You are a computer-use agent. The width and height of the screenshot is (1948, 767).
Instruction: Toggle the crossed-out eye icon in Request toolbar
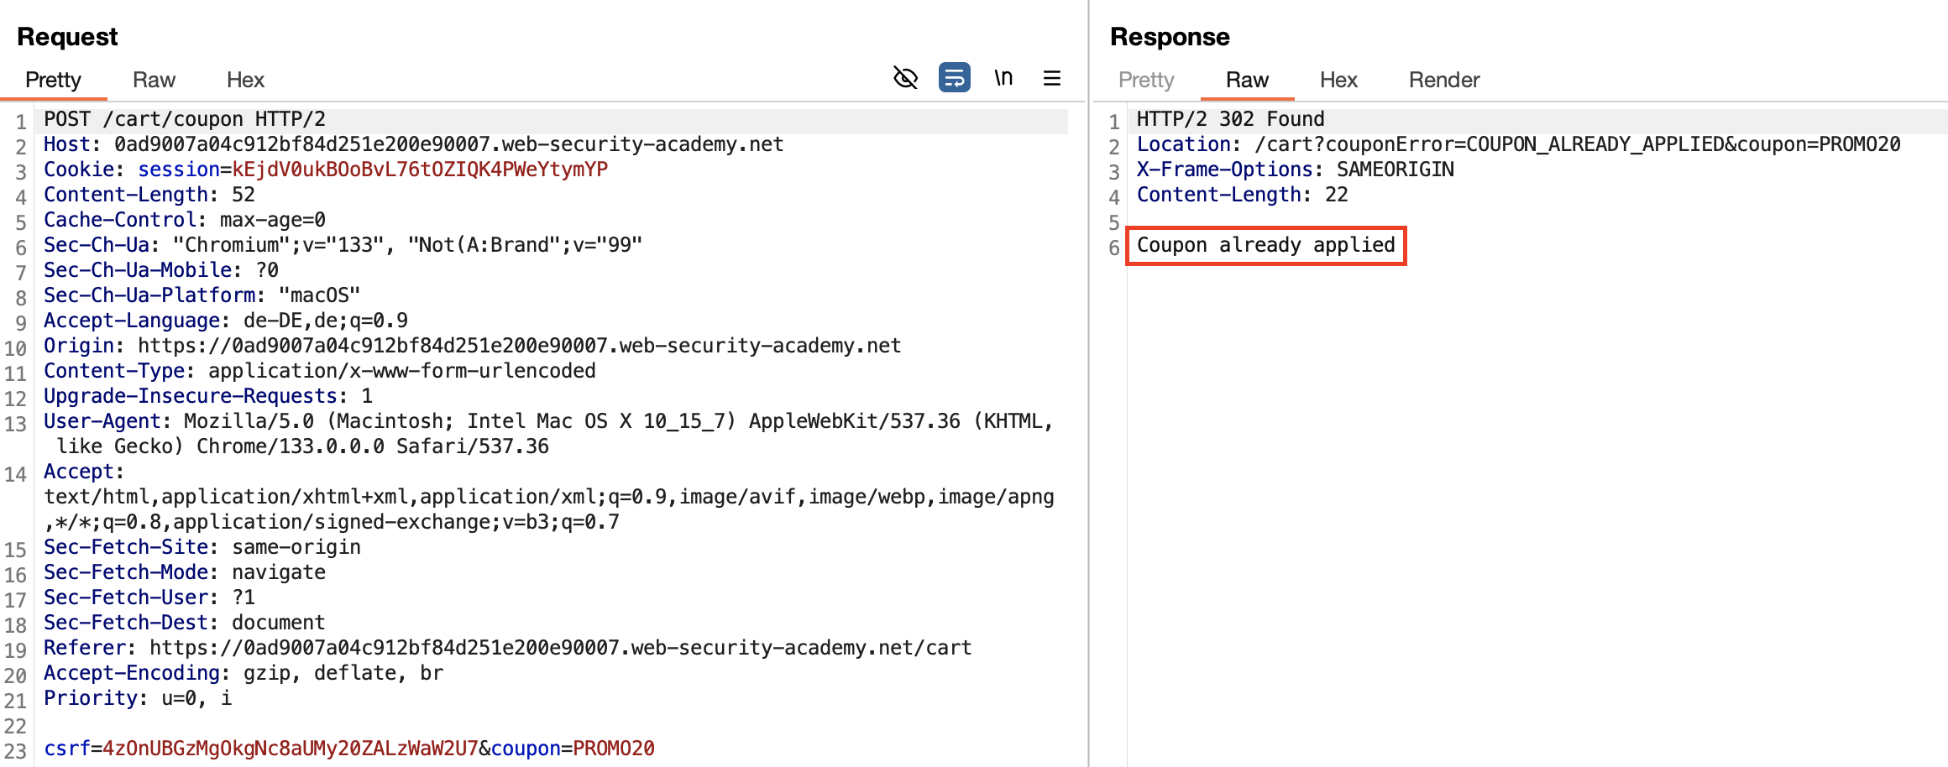[905, 78]
